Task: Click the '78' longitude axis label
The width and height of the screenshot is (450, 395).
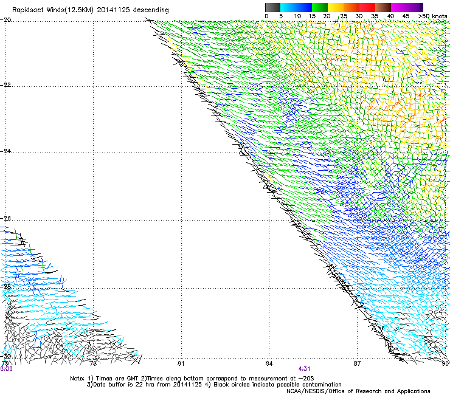Action: pos(93,364)
